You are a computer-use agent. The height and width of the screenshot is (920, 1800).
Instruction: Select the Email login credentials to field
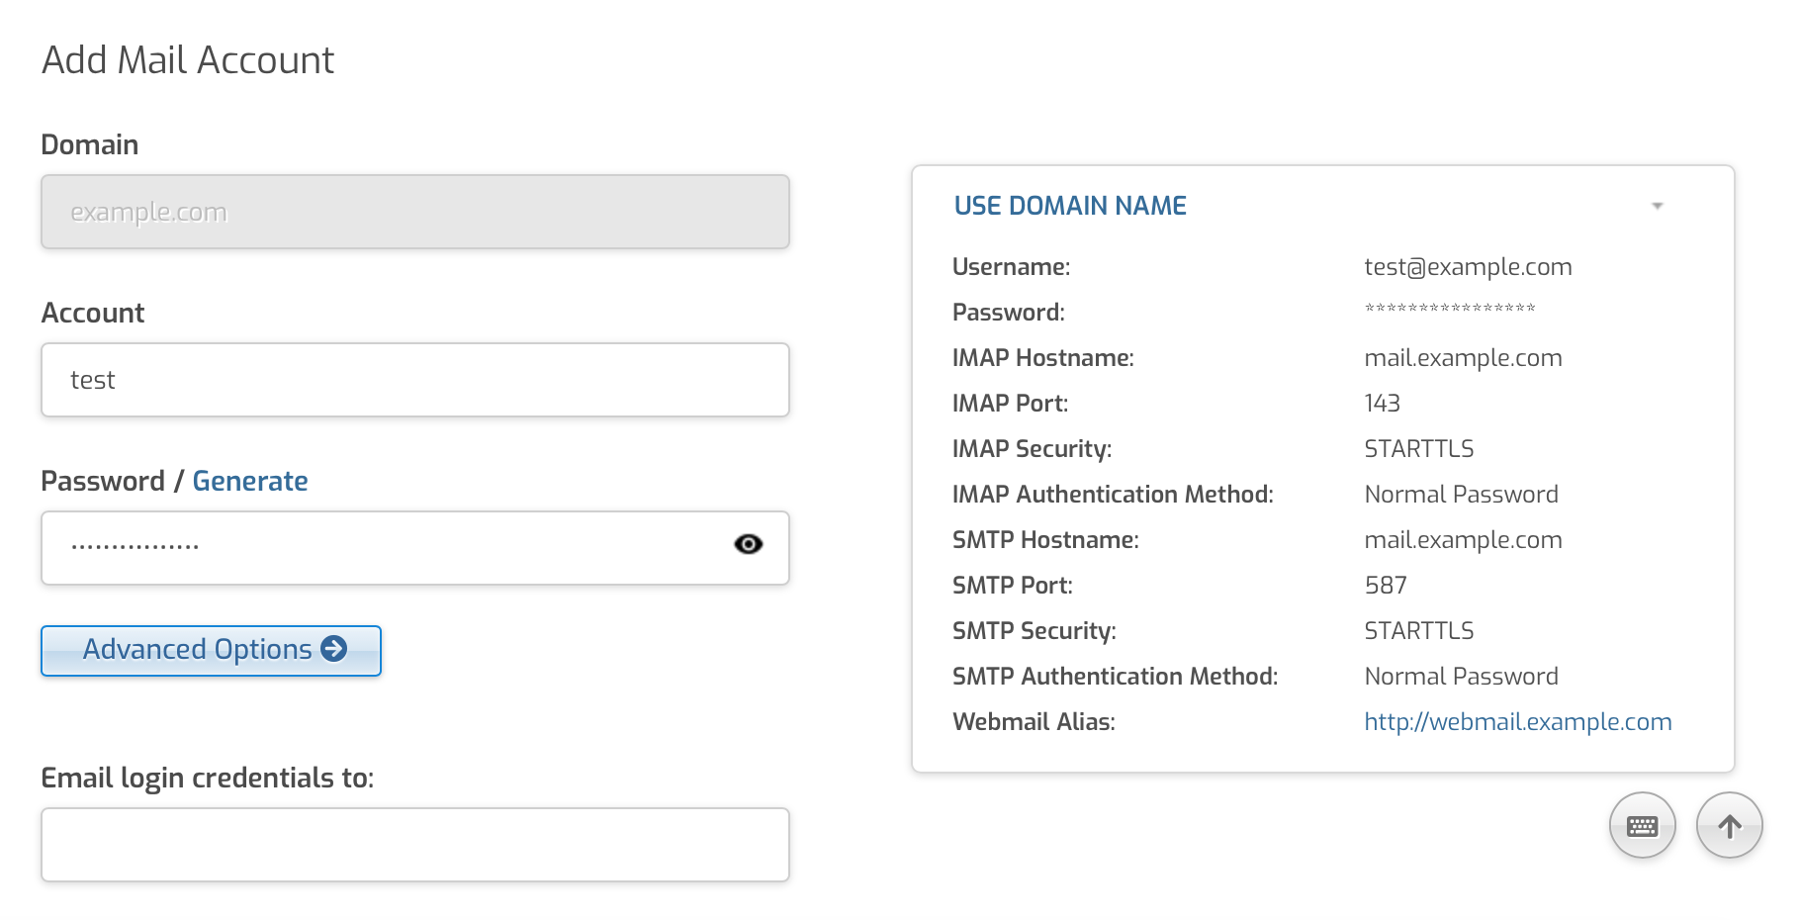click(415, 845)
